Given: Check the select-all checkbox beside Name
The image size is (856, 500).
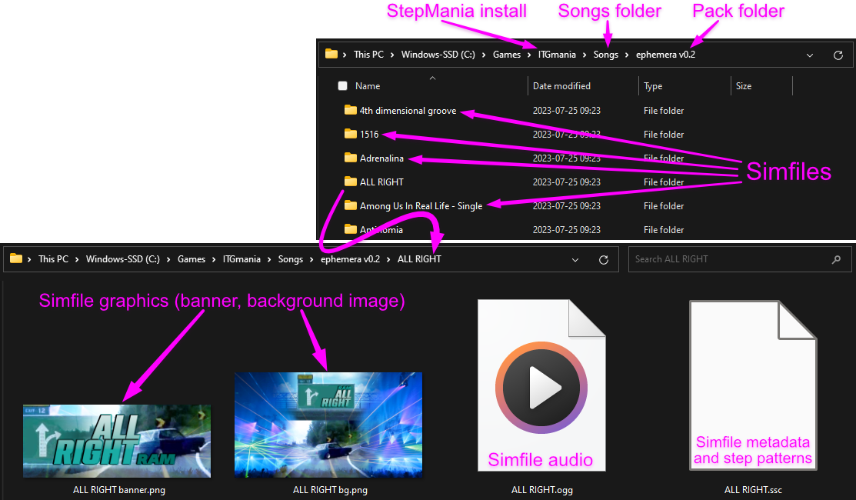Looking at the screenshot, I should click(x=342, y=85).
